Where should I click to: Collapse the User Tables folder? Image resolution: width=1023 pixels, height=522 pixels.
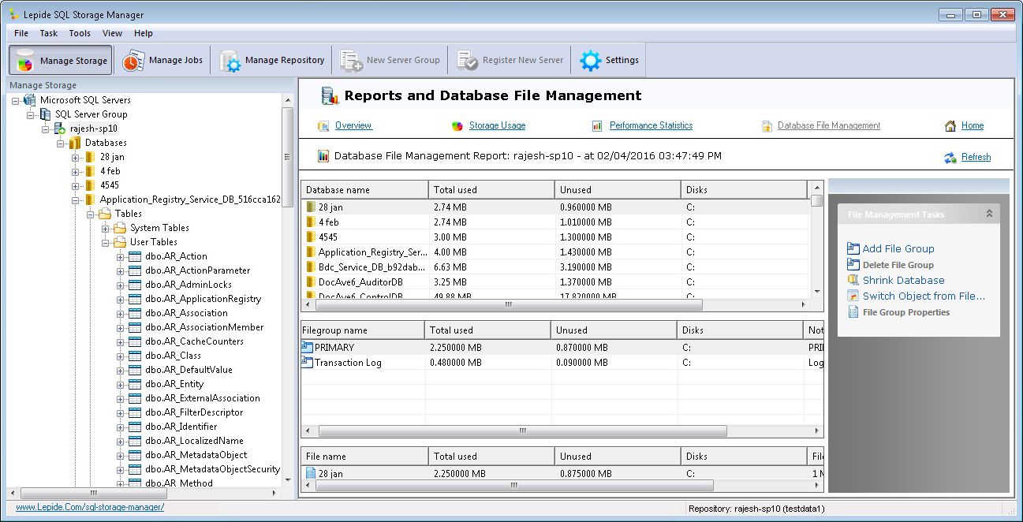pos(106,242)
